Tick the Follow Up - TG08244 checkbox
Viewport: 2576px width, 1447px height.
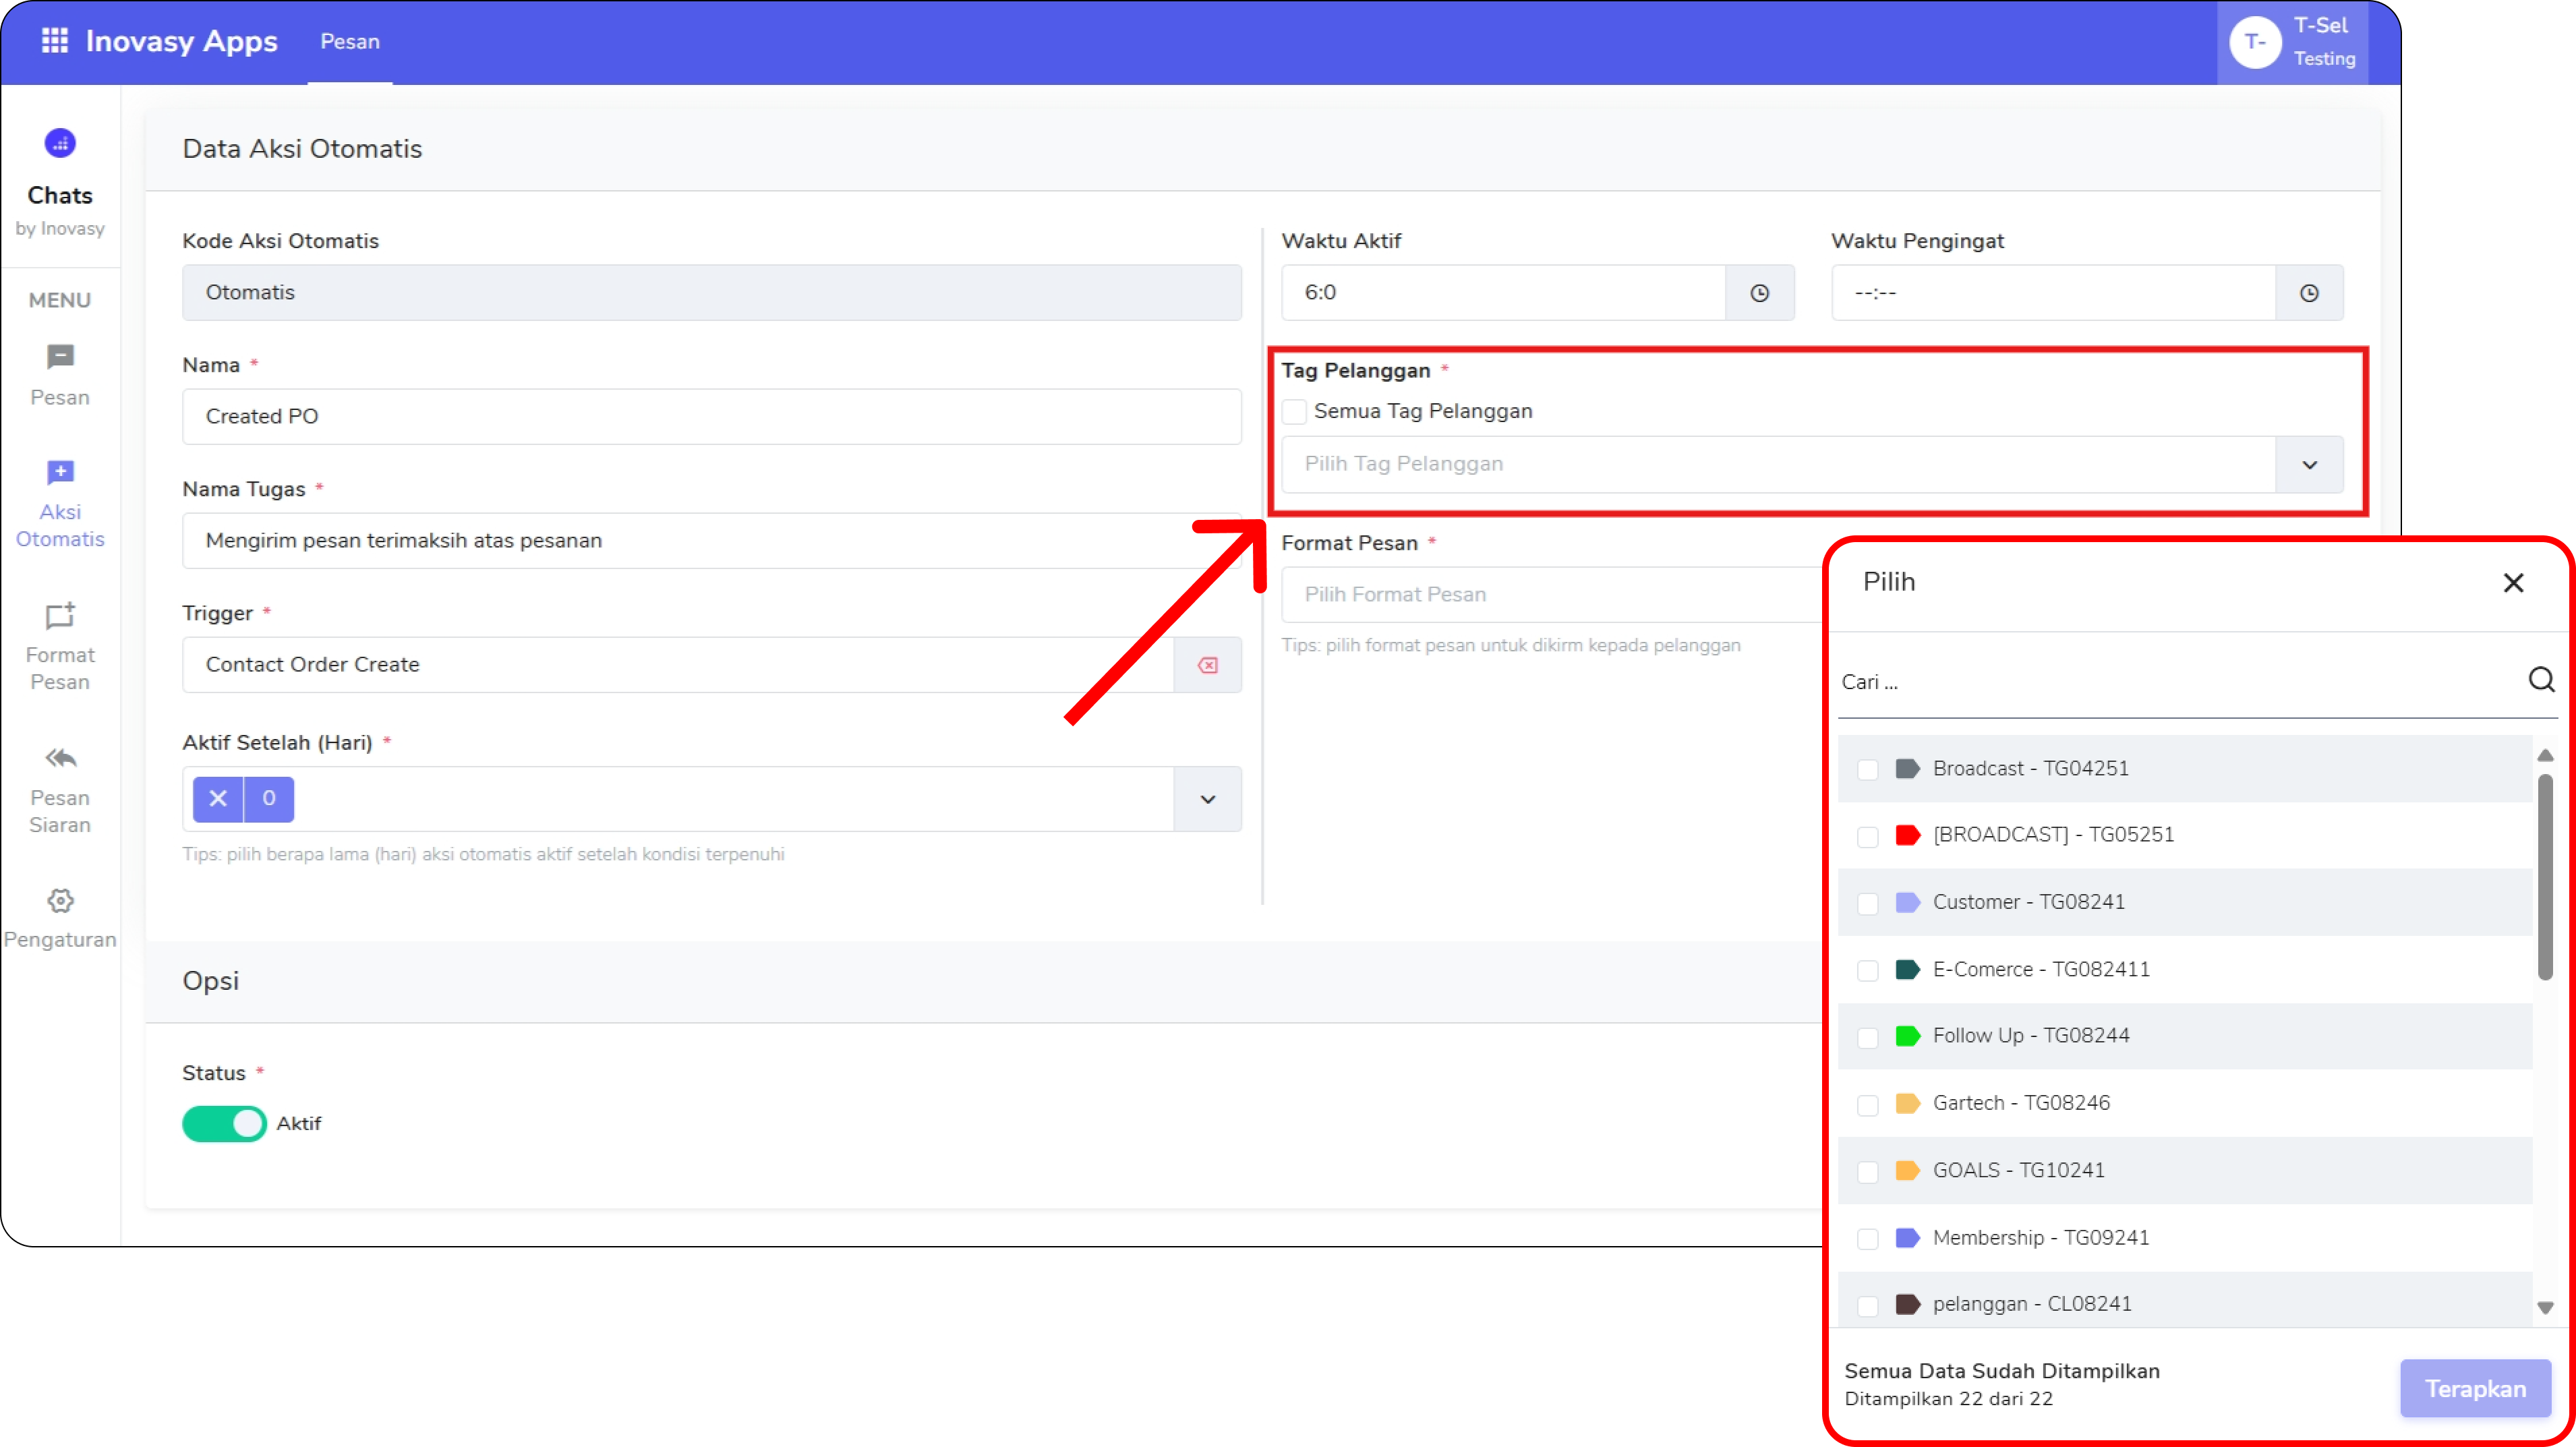point(1867,1037)
